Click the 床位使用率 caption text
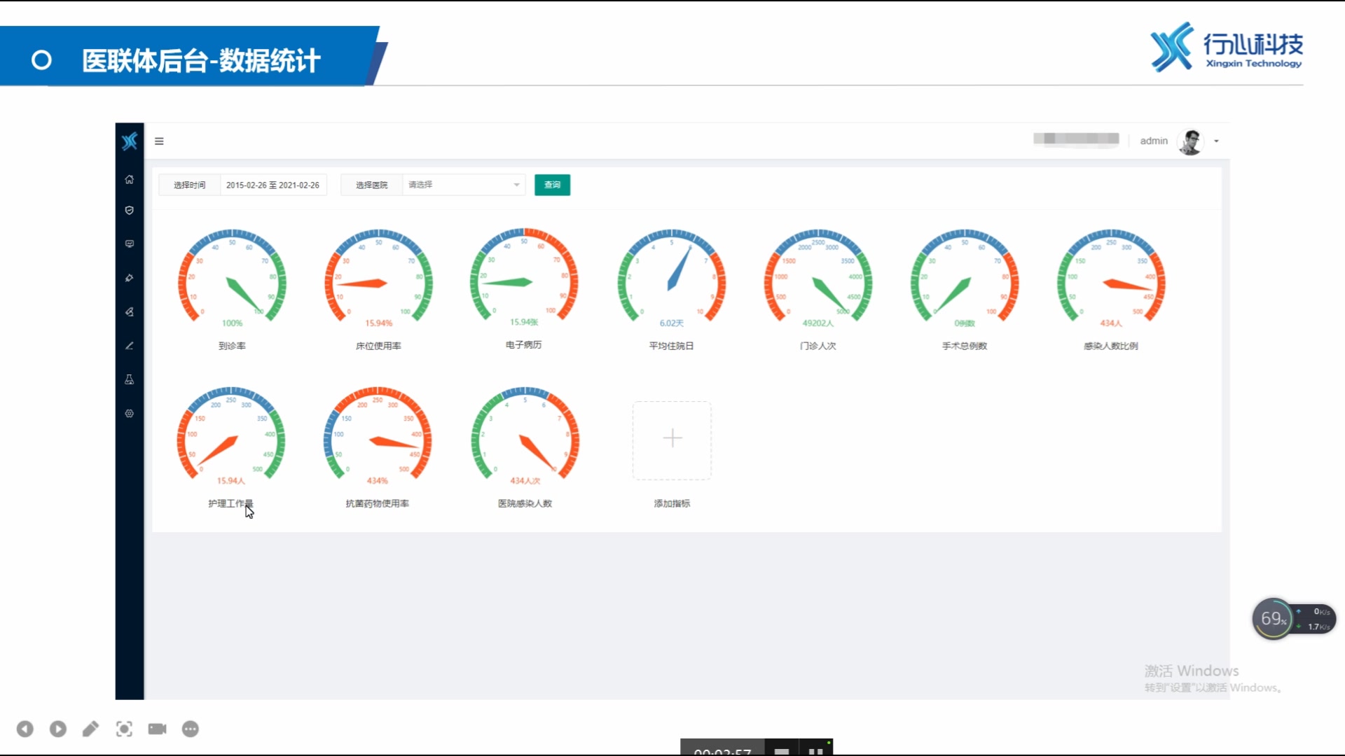 pyautogui.click(x=378, y=346)
